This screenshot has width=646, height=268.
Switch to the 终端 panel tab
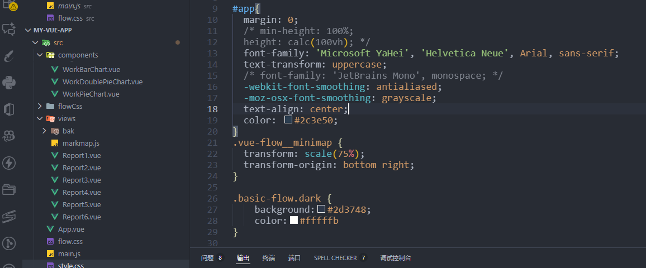click(269, 258)
